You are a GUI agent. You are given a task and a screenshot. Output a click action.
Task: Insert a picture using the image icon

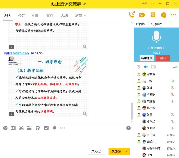[46, 128]
